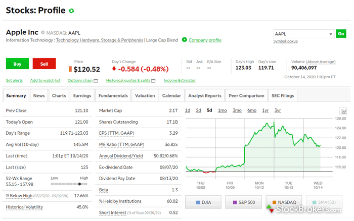Open the chart settings icon above the graph

pyautogui.click(x=344, y=111)
